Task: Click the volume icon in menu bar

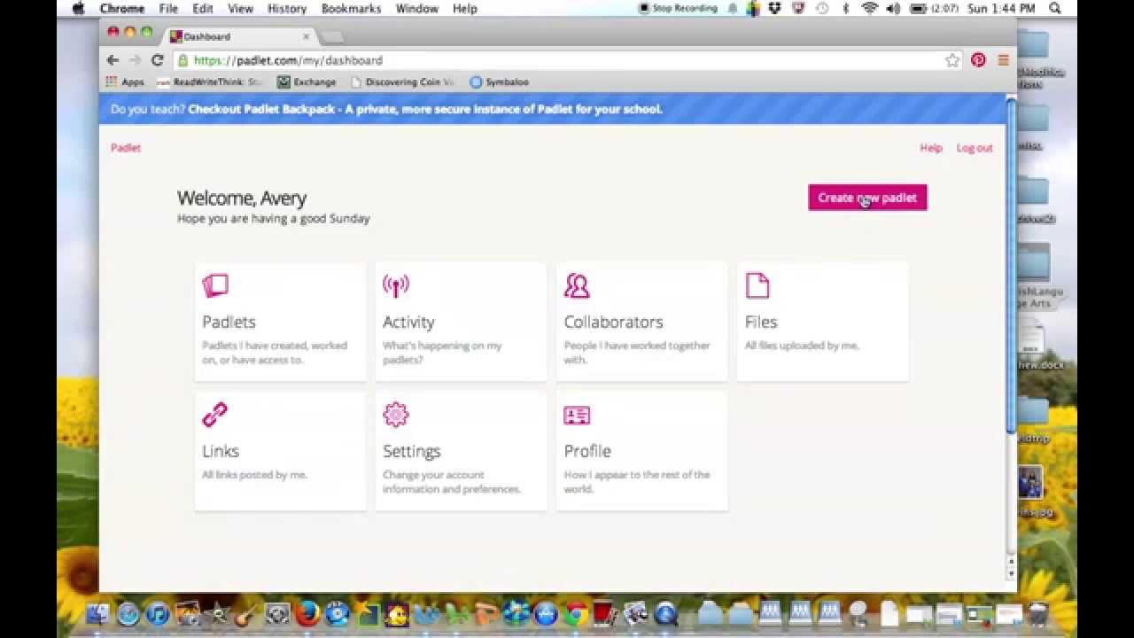Action: coord(893,8)
